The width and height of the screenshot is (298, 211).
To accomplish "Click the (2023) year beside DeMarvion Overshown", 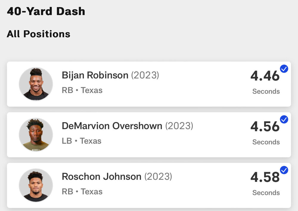I will pos(179,126).
